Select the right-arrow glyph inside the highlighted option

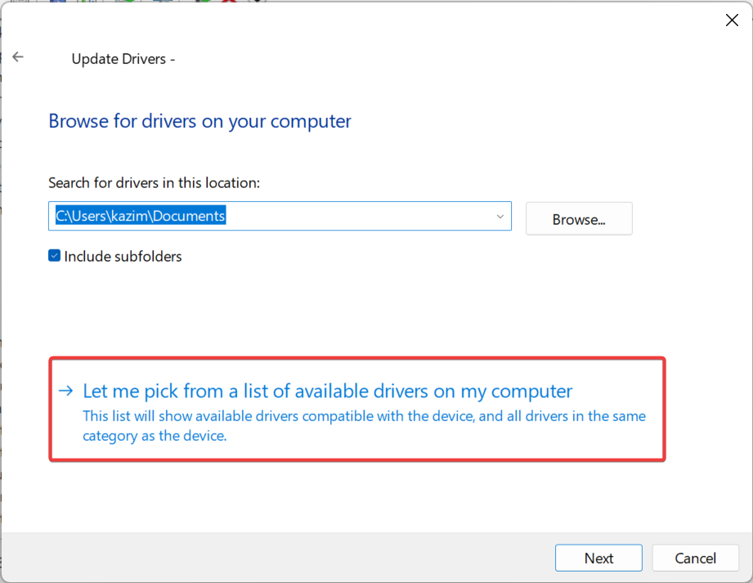(65, 391)
